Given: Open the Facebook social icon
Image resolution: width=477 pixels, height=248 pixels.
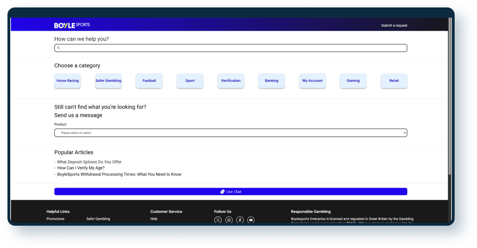Looking at the screenshot, I should click(240, 220).
